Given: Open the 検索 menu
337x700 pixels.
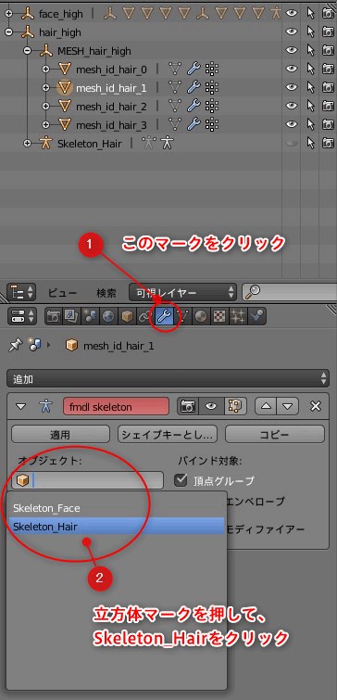Looking at the screenshot, I should point(106,293).
